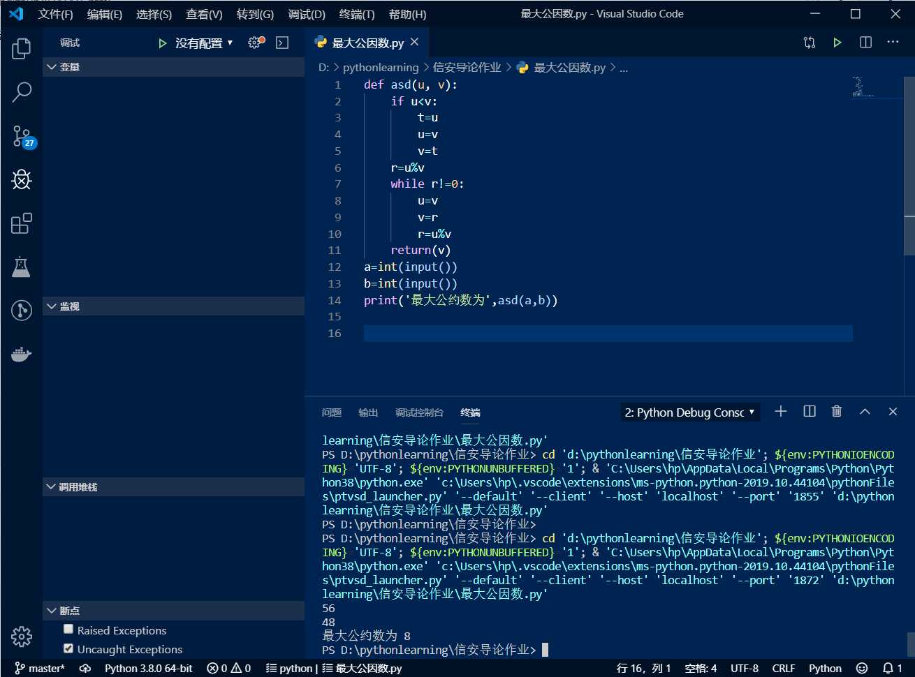Open the Python Debug Console terminal selector
Viewport: 915px width, 677px height.
689,412
